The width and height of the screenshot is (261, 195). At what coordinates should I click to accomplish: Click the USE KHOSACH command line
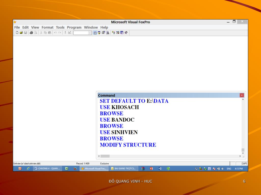[119, 107]
